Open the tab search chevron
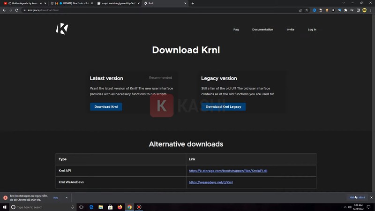375x211 pixels. click(x=344, y=3)
